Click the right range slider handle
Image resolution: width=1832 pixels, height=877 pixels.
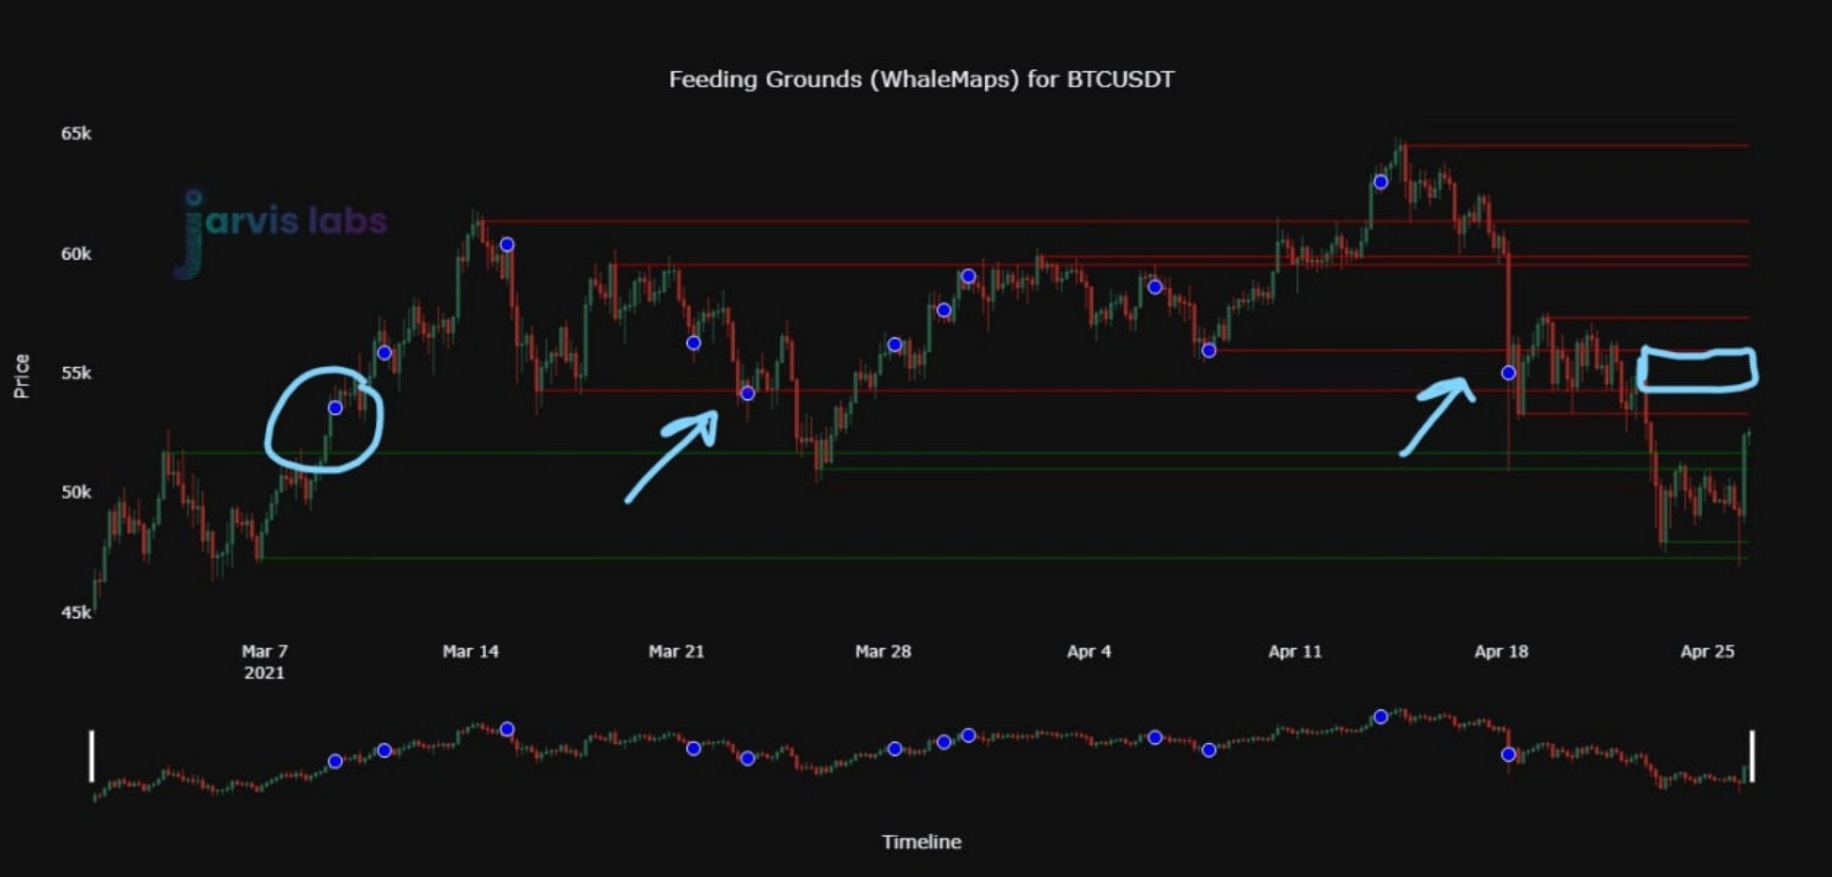click(x=1752, y=755)
